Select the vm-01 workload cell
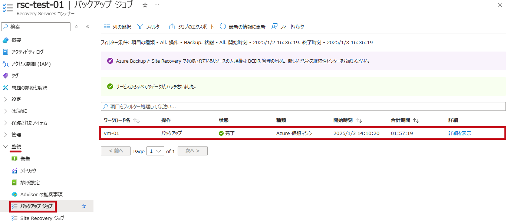Screen dimensions: 507x224 point(111,133)
